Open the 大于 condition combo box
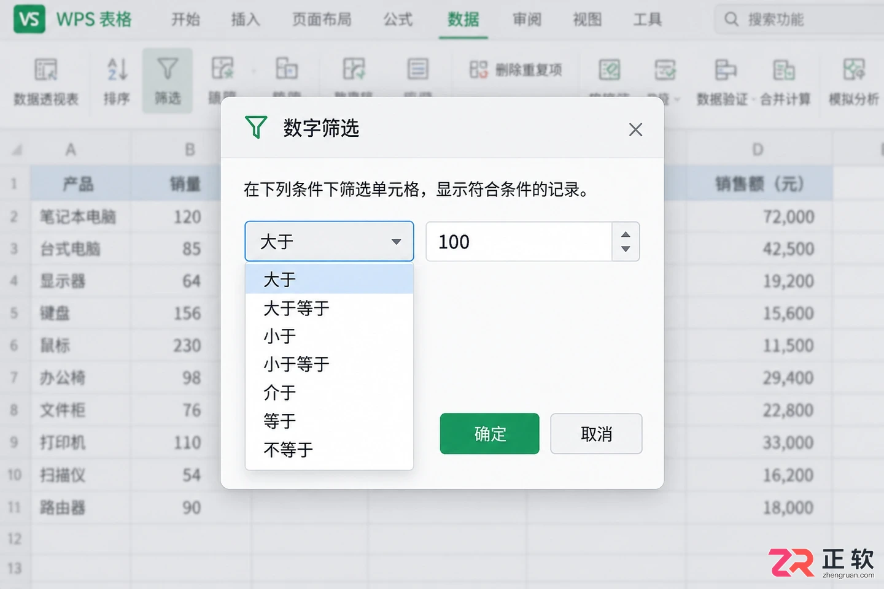 click(329, 241)
